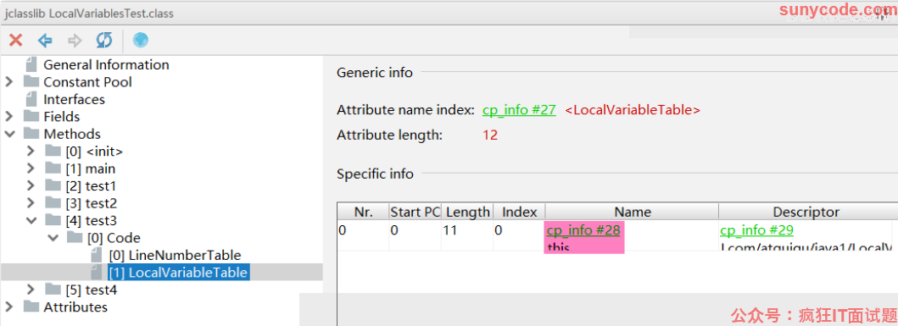Click the Index column header

pos(520,212)
